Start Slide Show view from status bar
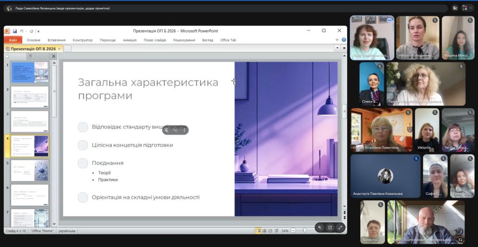This screenshot has width=478, height=247. pos(277,231)
